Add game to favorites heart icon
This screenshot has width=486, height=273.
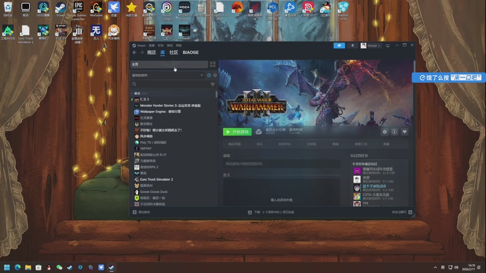click(x=405, y=132)
